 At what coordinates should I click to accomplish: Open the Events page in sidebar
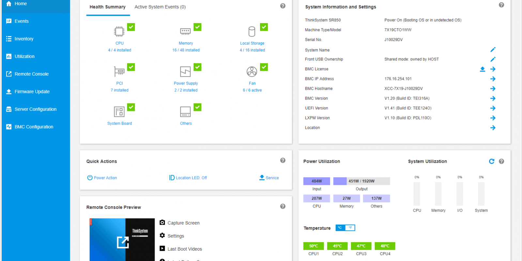tap(36, 21)
